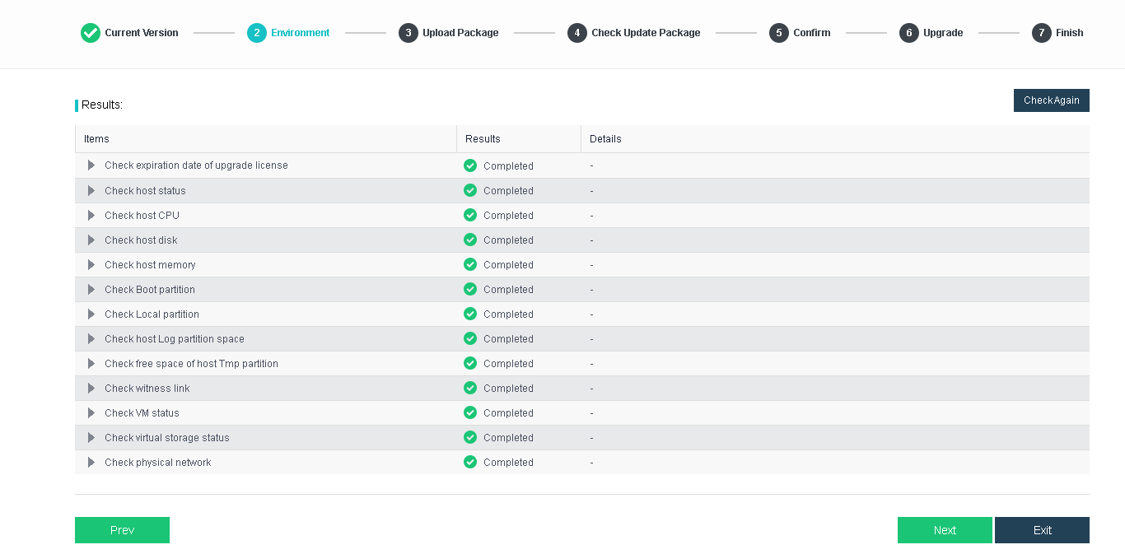Exit the upgrade wizard

tap(1042, 530)
